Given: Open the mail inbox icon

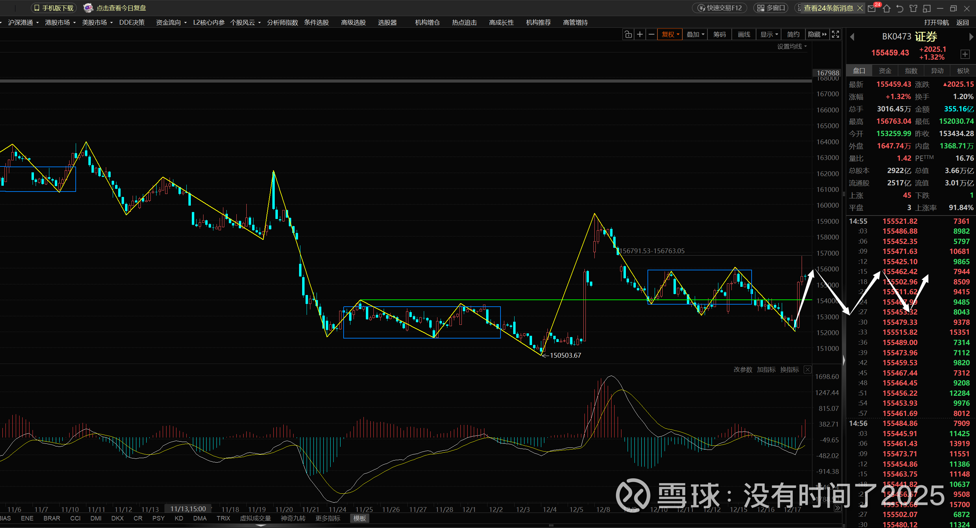Looking at the screenshot, I should click(x=872, y=8).
